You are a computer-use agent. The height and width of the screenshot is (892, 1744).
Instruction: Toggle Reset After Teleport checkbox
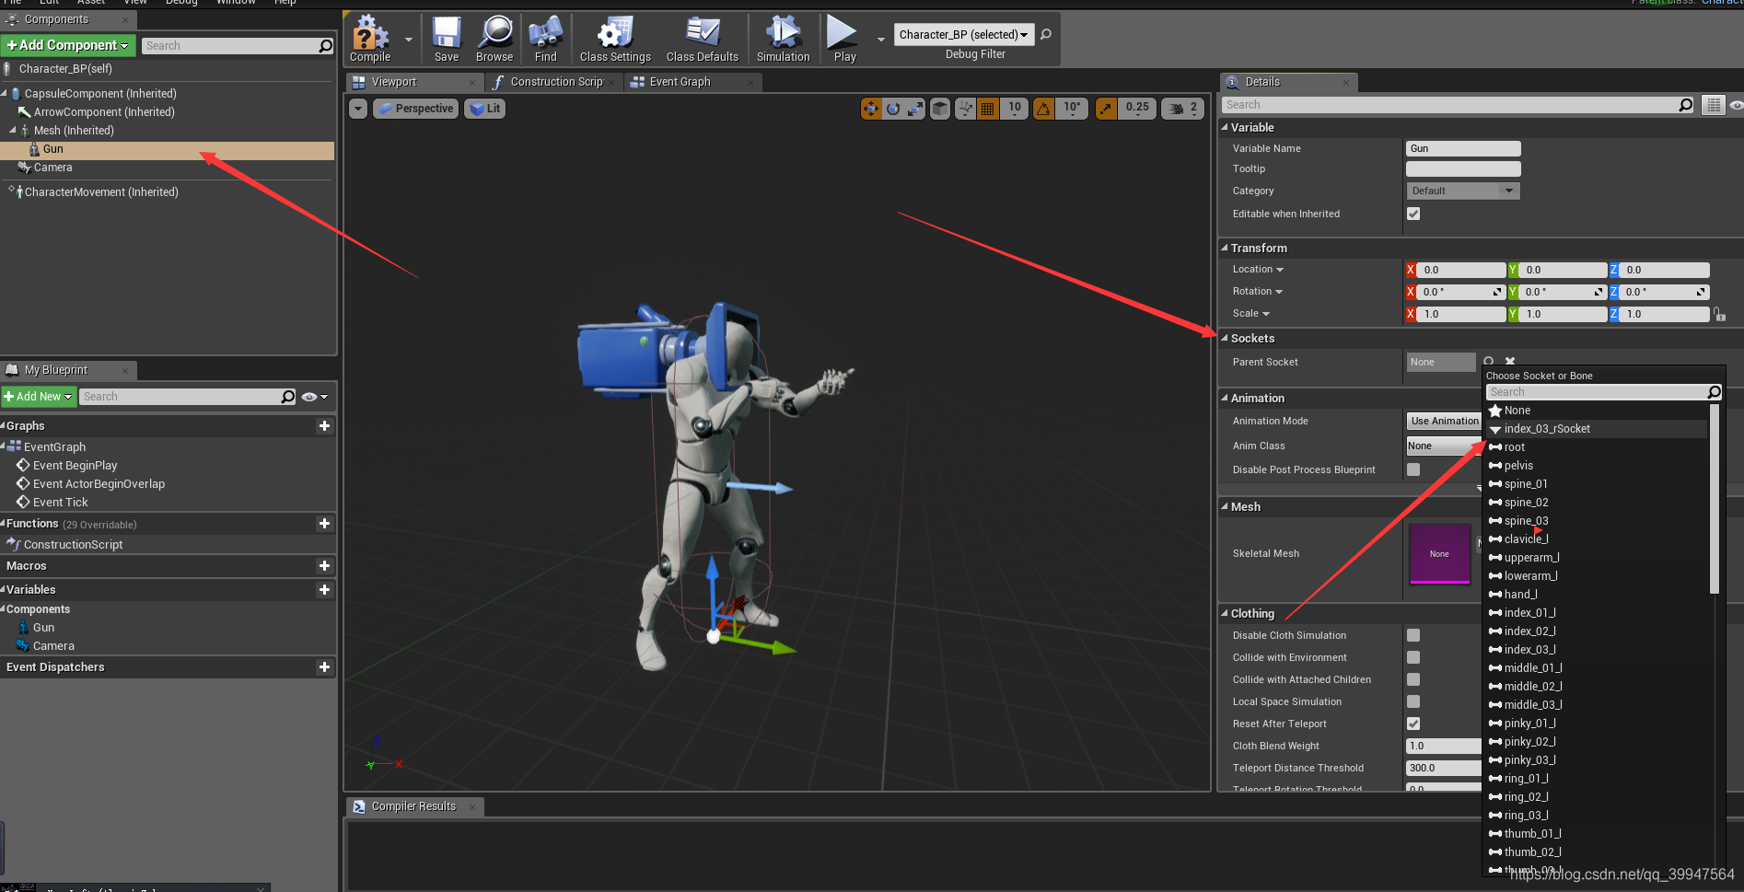(x=1413, y=724)
